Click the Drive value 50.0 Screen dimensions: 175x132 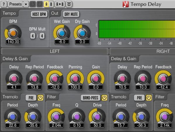[97, 125]
